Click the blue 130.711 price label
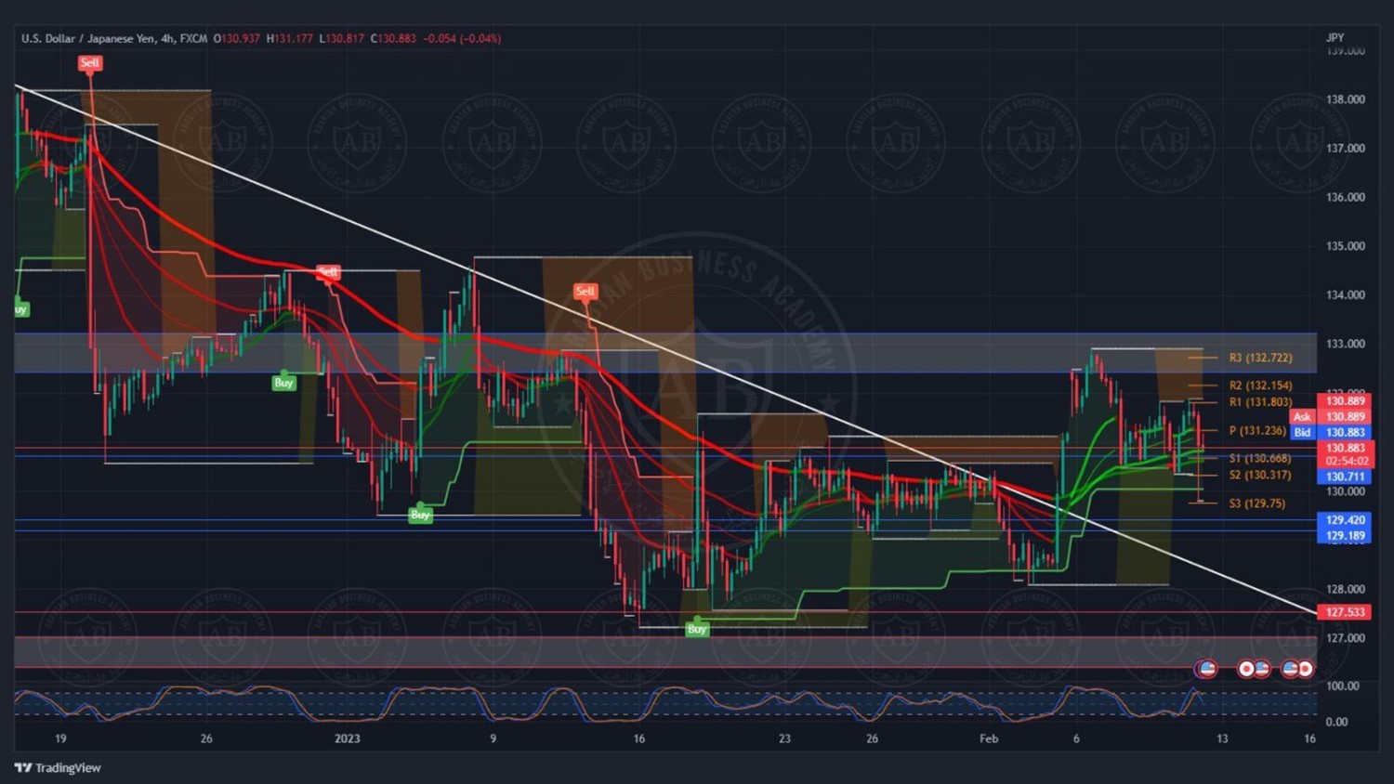Viewport: 1394px width, 784px height. click(1345, 477)
